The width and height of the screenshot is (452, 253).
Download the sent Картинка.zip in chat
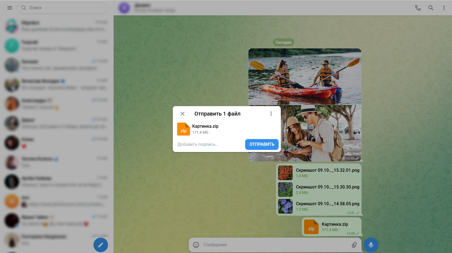coord(311,227)
